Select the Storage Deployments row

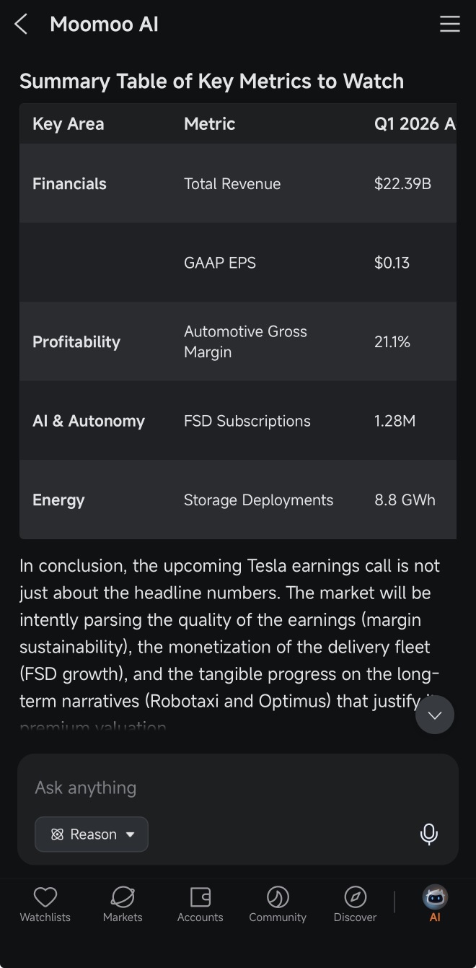pyautogui.click(x=238, y=500)
